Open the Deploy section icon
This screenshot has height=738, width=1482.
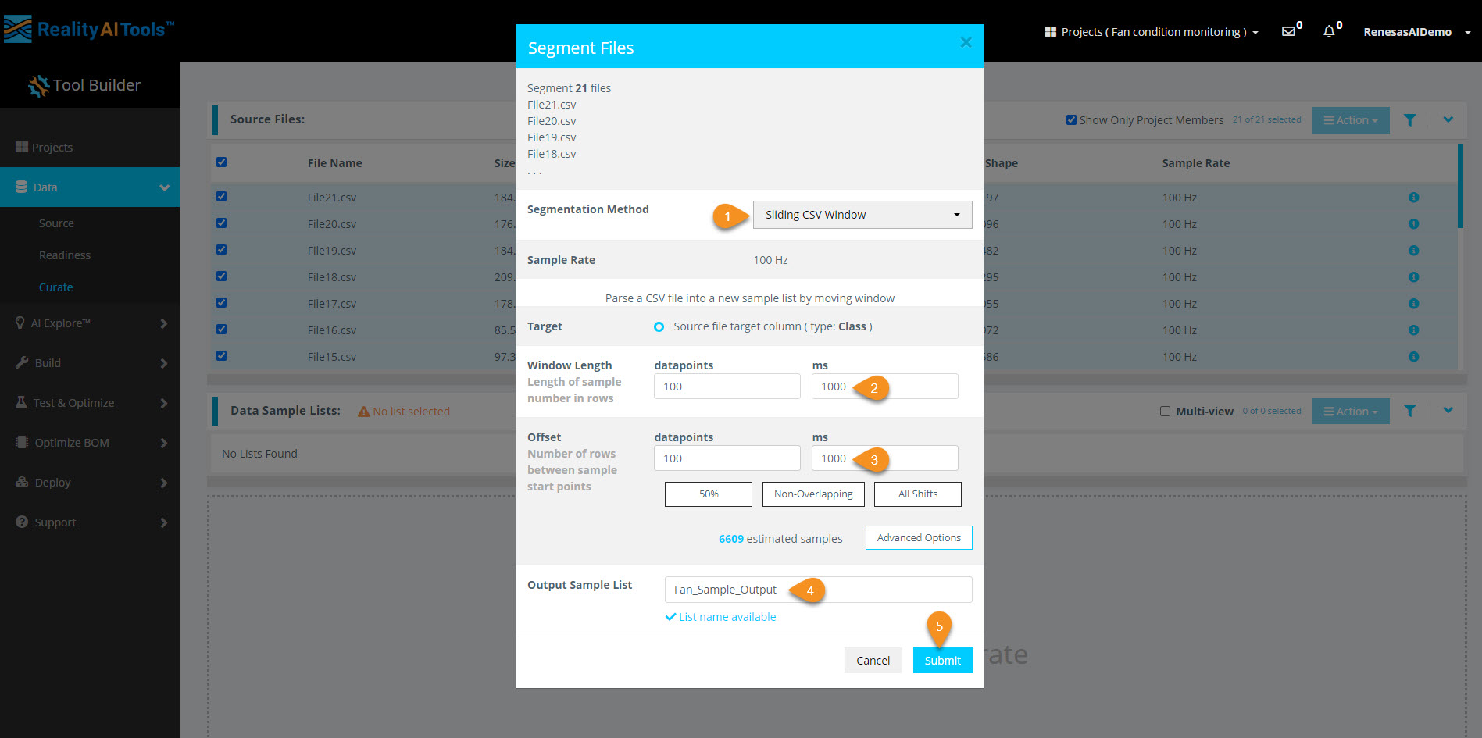point(22,482)
